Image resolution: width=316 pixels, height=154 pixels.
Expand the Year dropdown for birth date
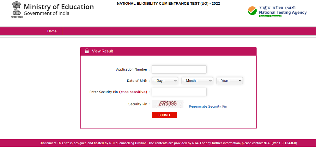tap(229, 81)
